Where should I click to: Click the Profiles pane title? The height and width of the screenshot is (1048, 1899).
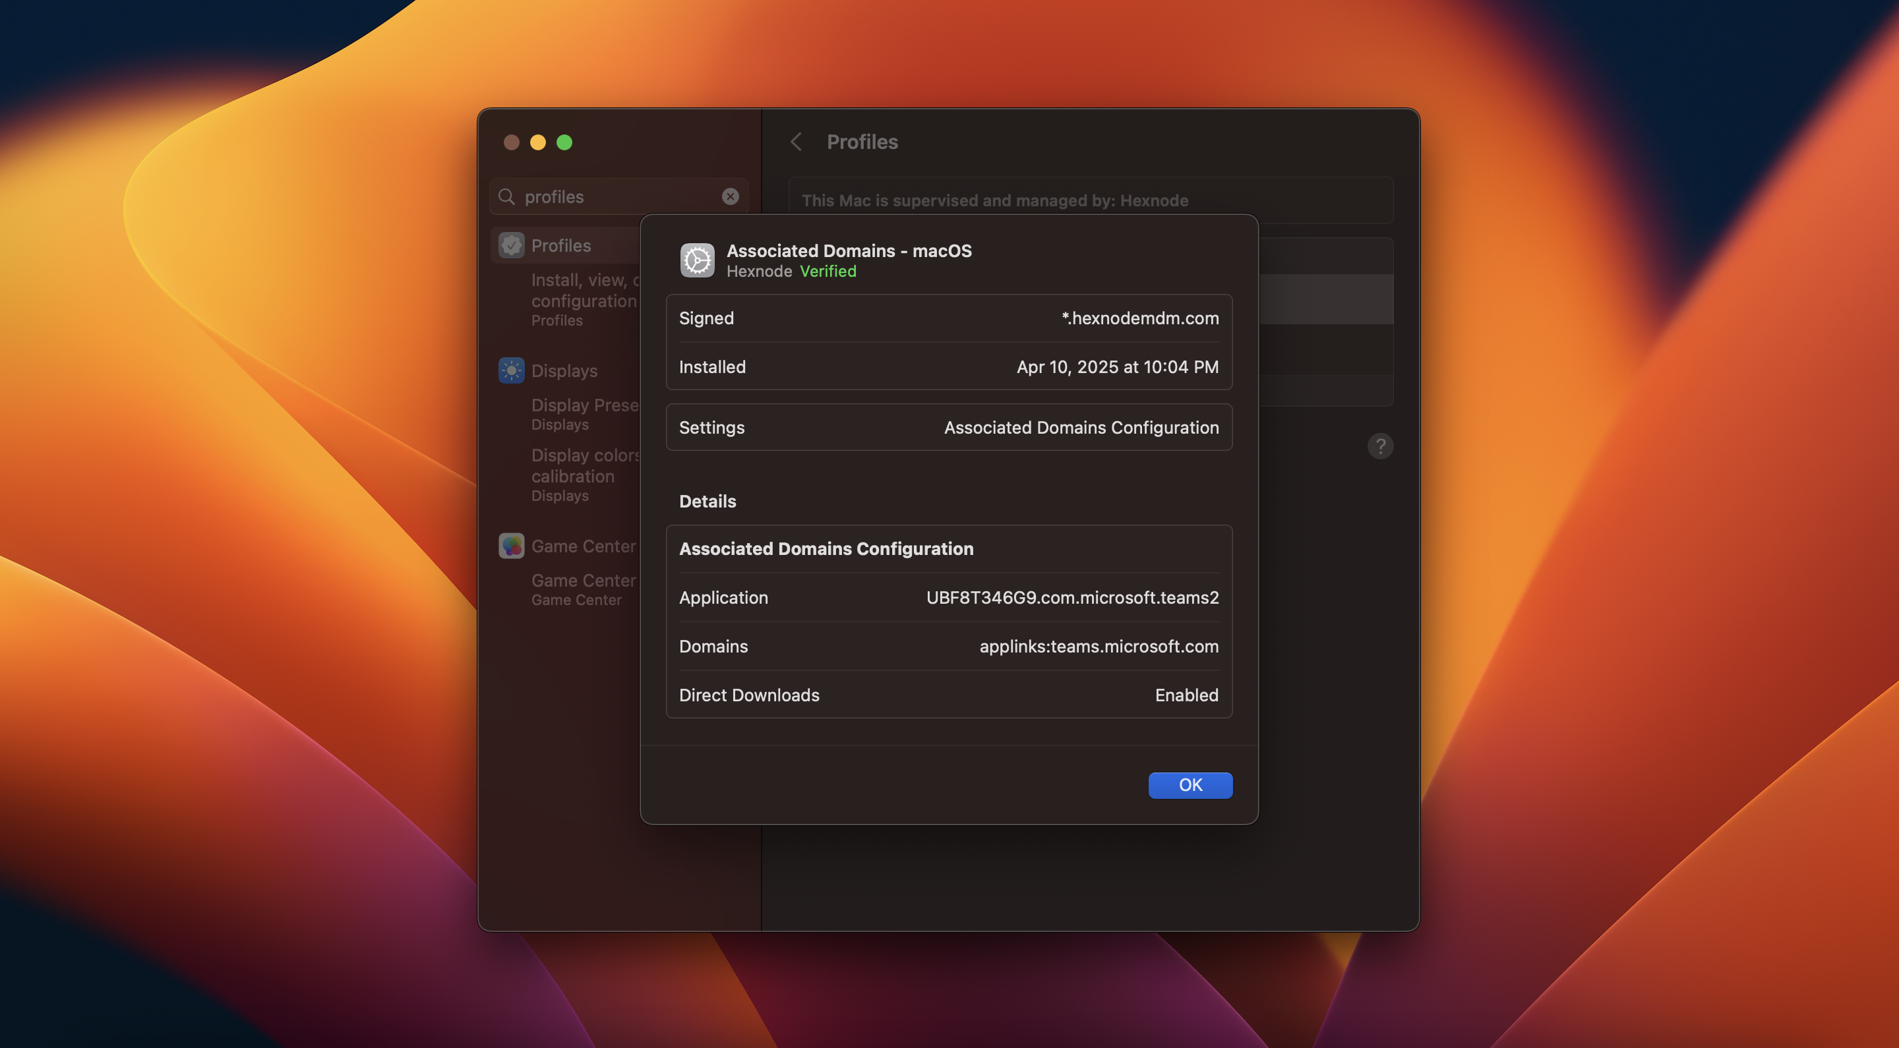click(x=862, y=142)
